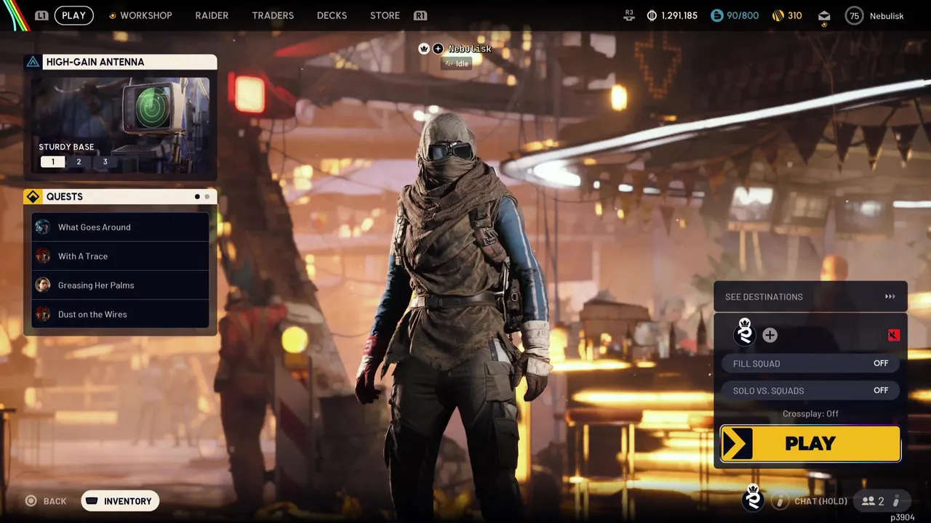The height and width of the screenshot is (523, 931).
Task: Click the avatar icon for With A Trace
Action: click(43, 256)
